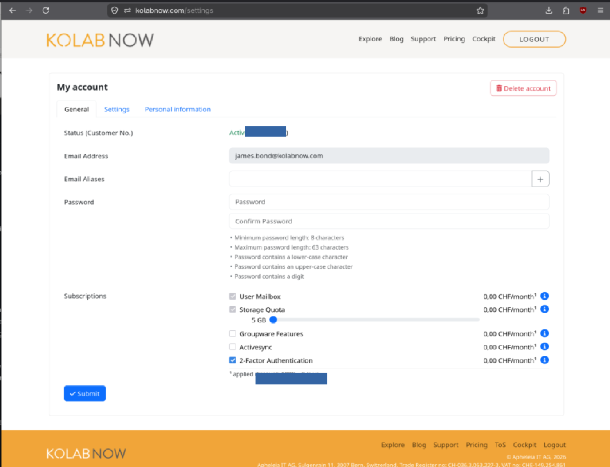Click the plus icon to add email alias
The height and width of the screenshot is (467, 610).
point(540,179)
